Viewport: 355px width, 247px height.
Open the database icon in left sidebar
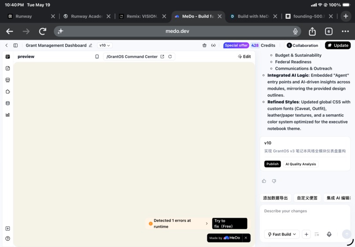[x=7, y=103]
